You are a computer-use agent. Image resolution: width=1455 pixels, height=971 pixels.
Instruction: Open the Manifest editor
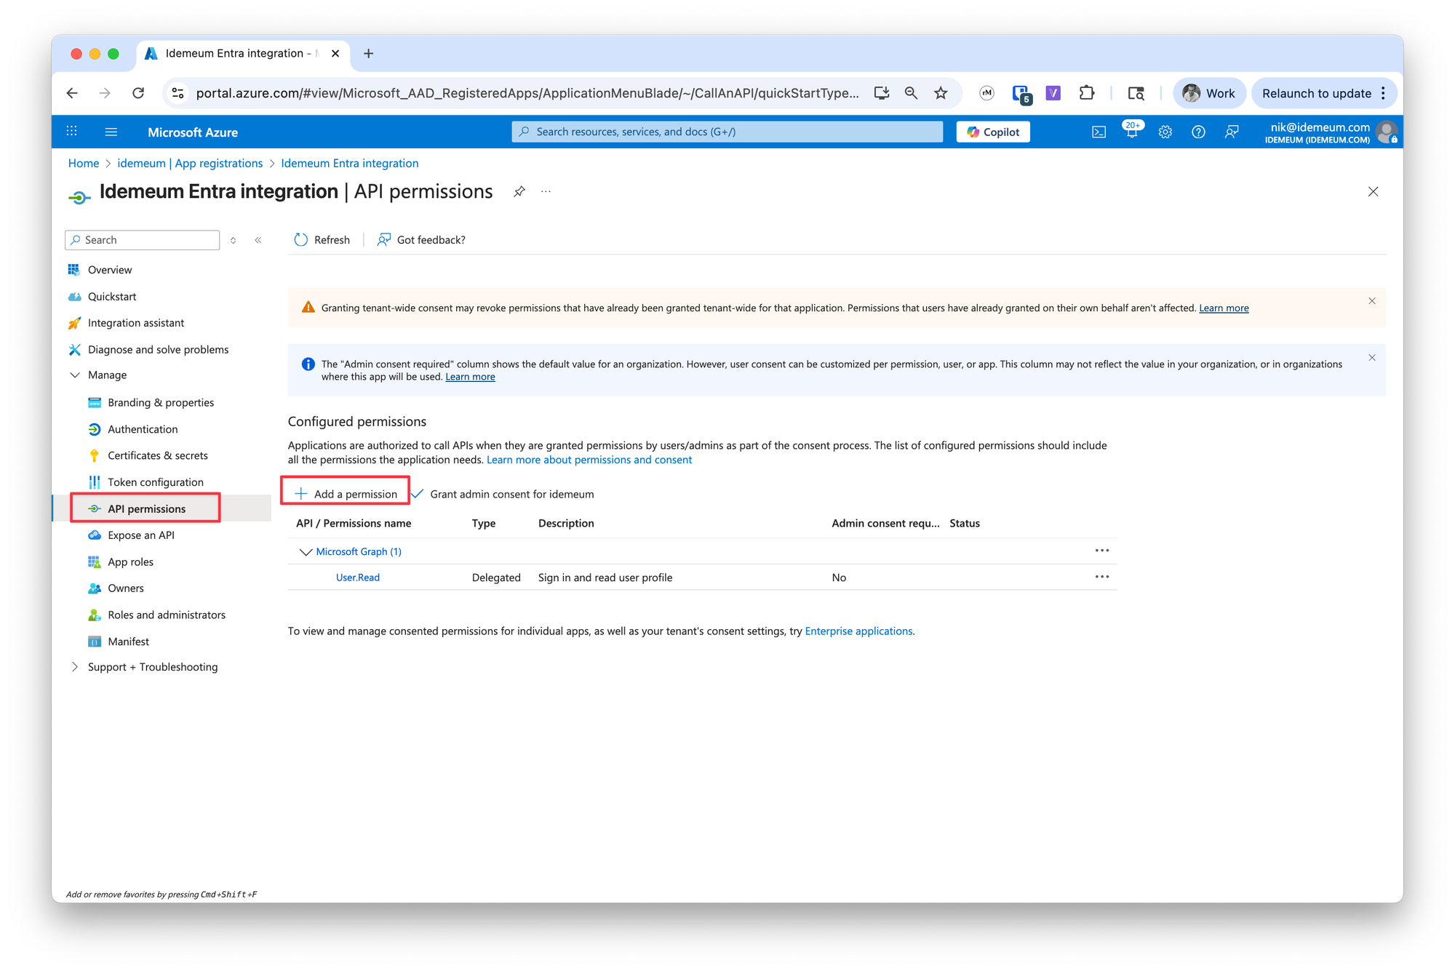point(128,642)
